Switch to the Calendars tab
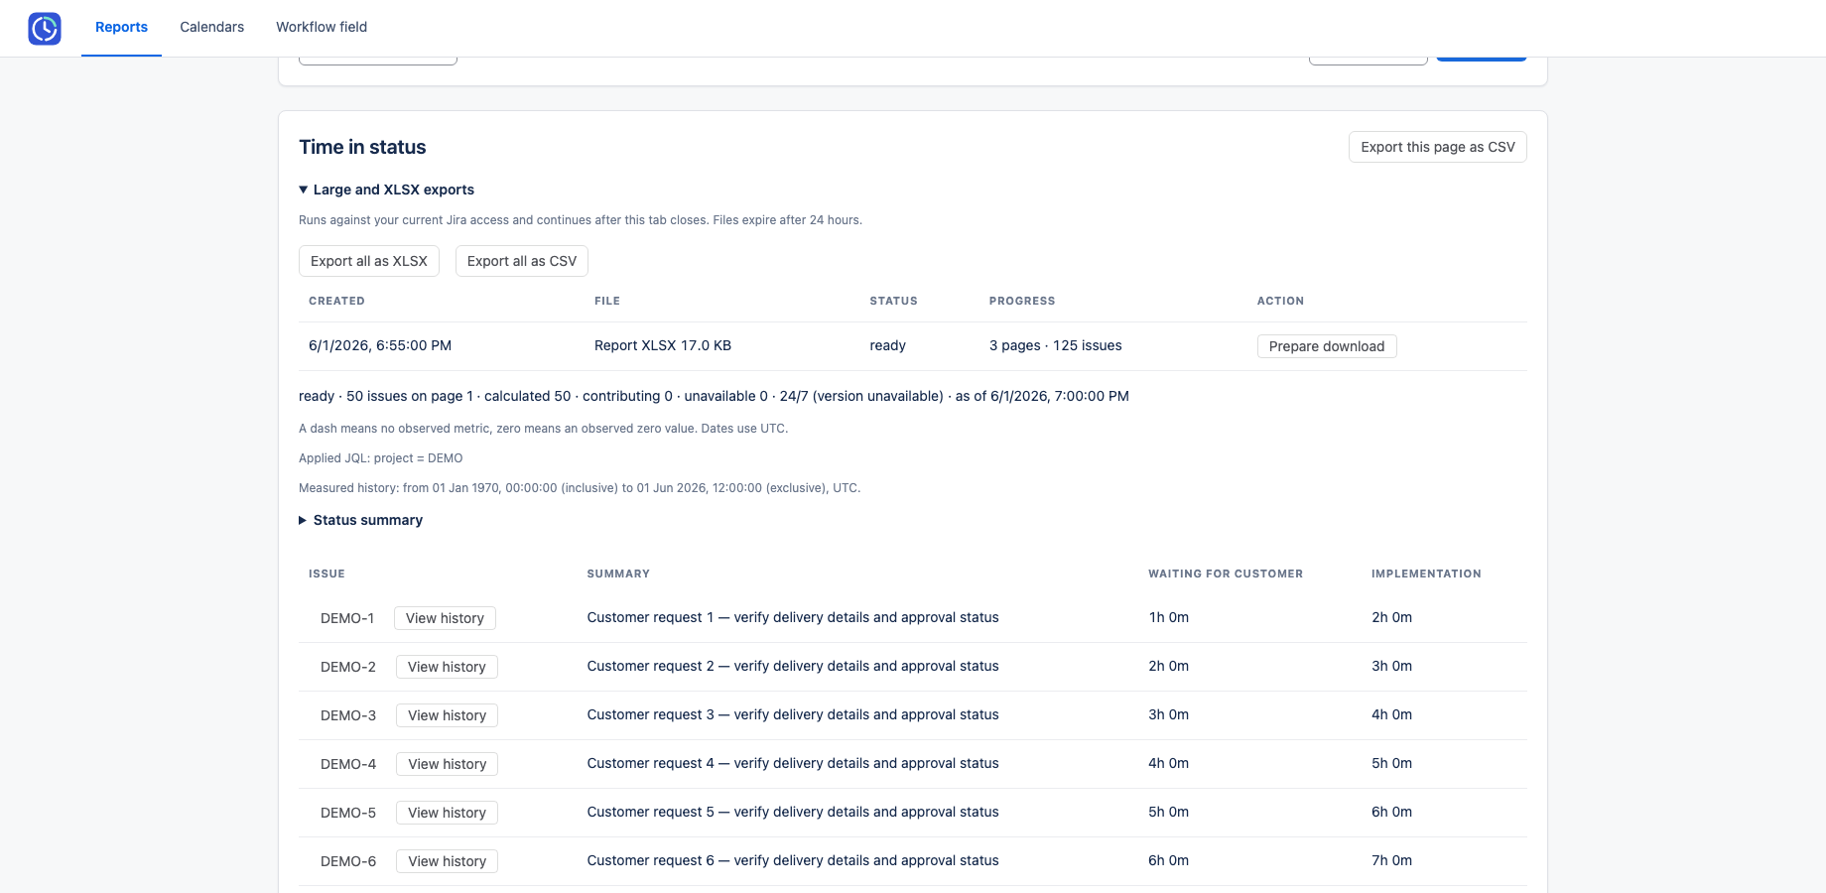Viewport: 1826px width, 893px height. click(211, 27)
